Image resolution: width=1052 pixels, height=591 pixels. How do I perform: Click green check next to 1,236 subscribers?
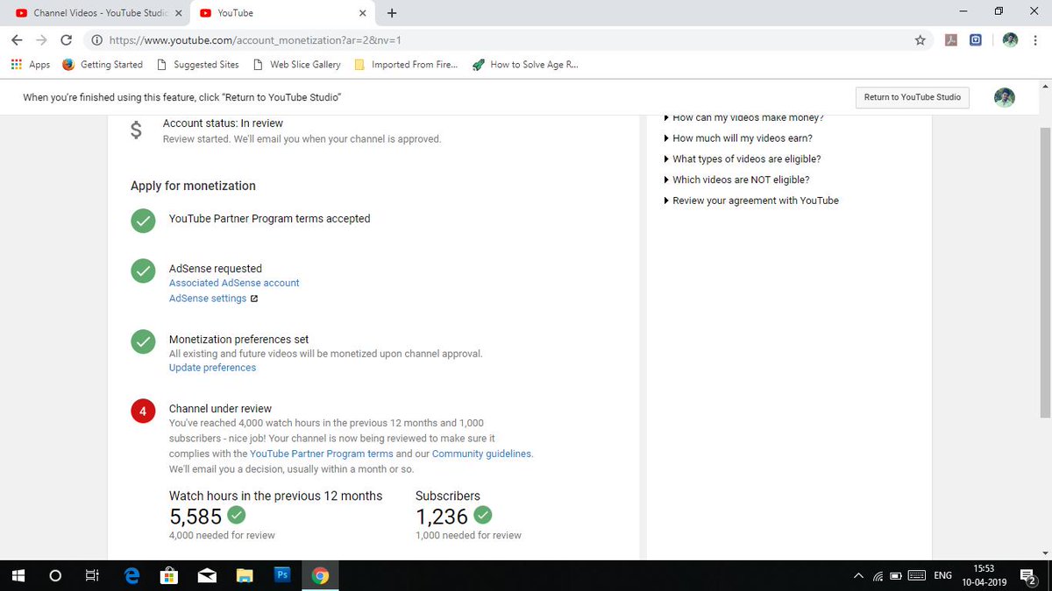[x=482, y=514]
